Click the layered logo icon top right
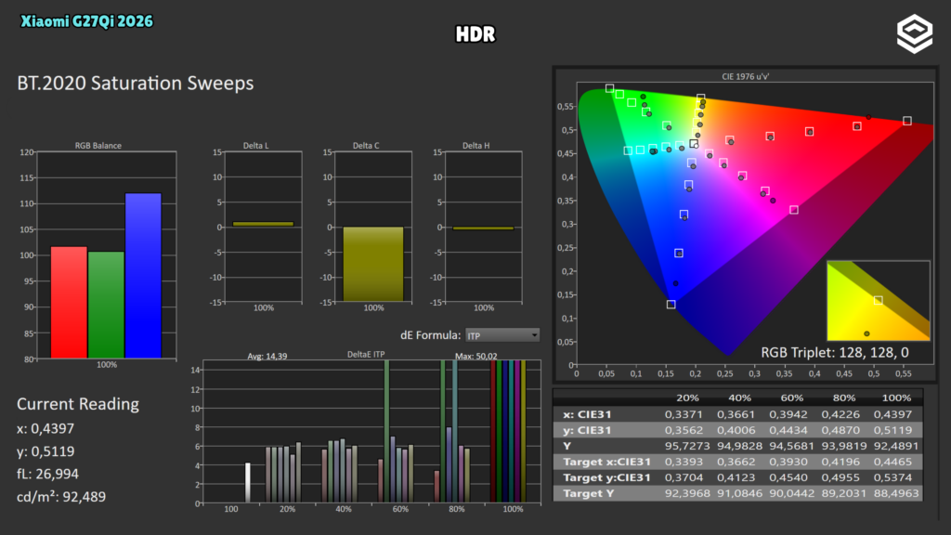The height and width of the screenshot is (535, 951). (x=915, y=34)
